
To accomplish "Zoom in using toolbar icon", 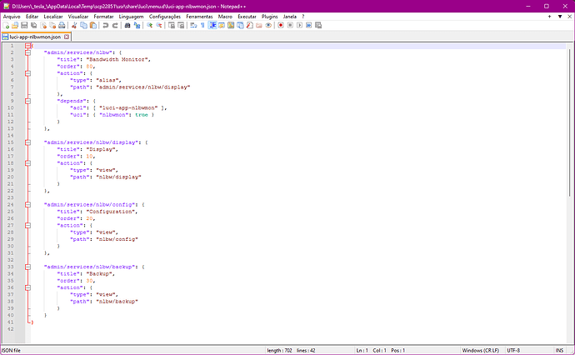I will (150, 25).
